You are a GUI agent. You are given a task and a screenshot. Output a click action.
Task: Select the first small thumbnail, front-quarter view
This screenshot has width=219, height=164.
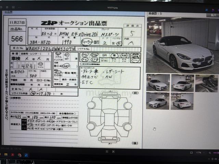[158, 83]
